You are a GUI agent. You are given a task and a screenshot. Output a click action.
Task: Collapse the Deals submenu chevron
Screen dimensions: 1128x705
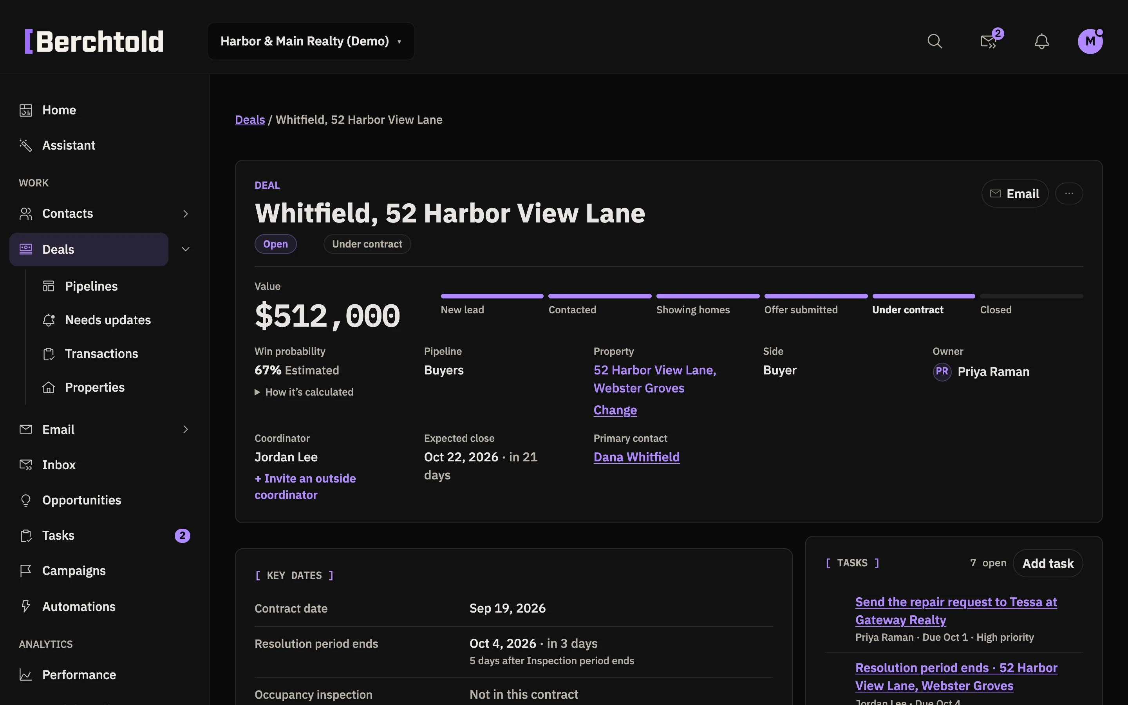(186, 249)
